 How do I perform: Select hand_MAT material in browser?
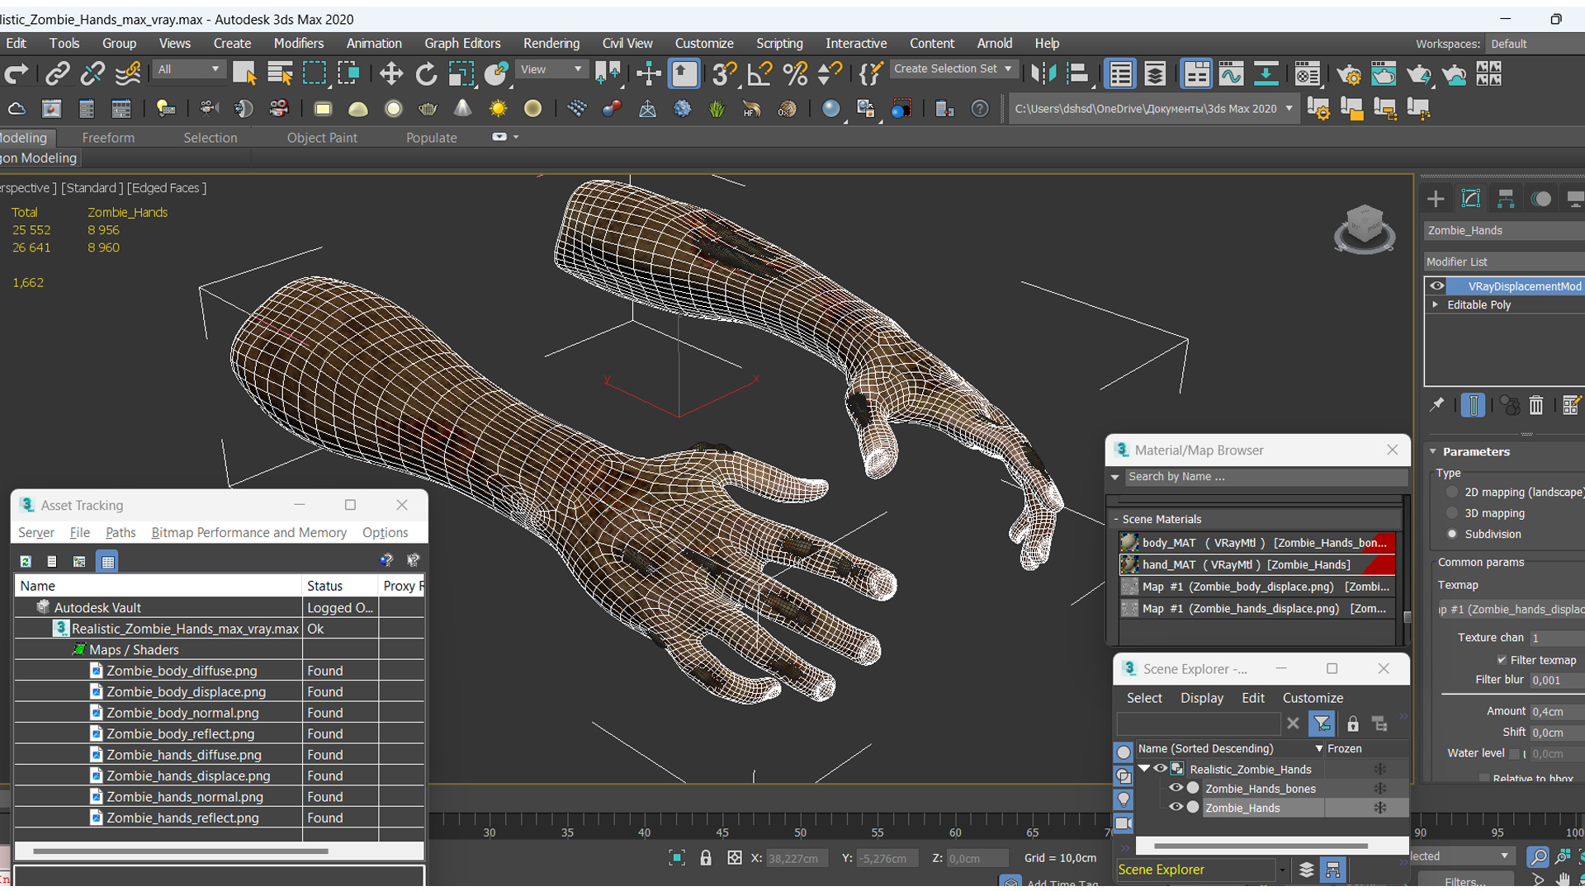coord(1256,565)
